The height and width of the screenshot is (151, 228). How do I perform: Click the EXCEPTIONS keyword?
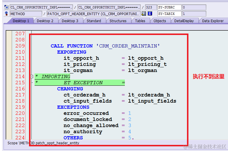73,107
